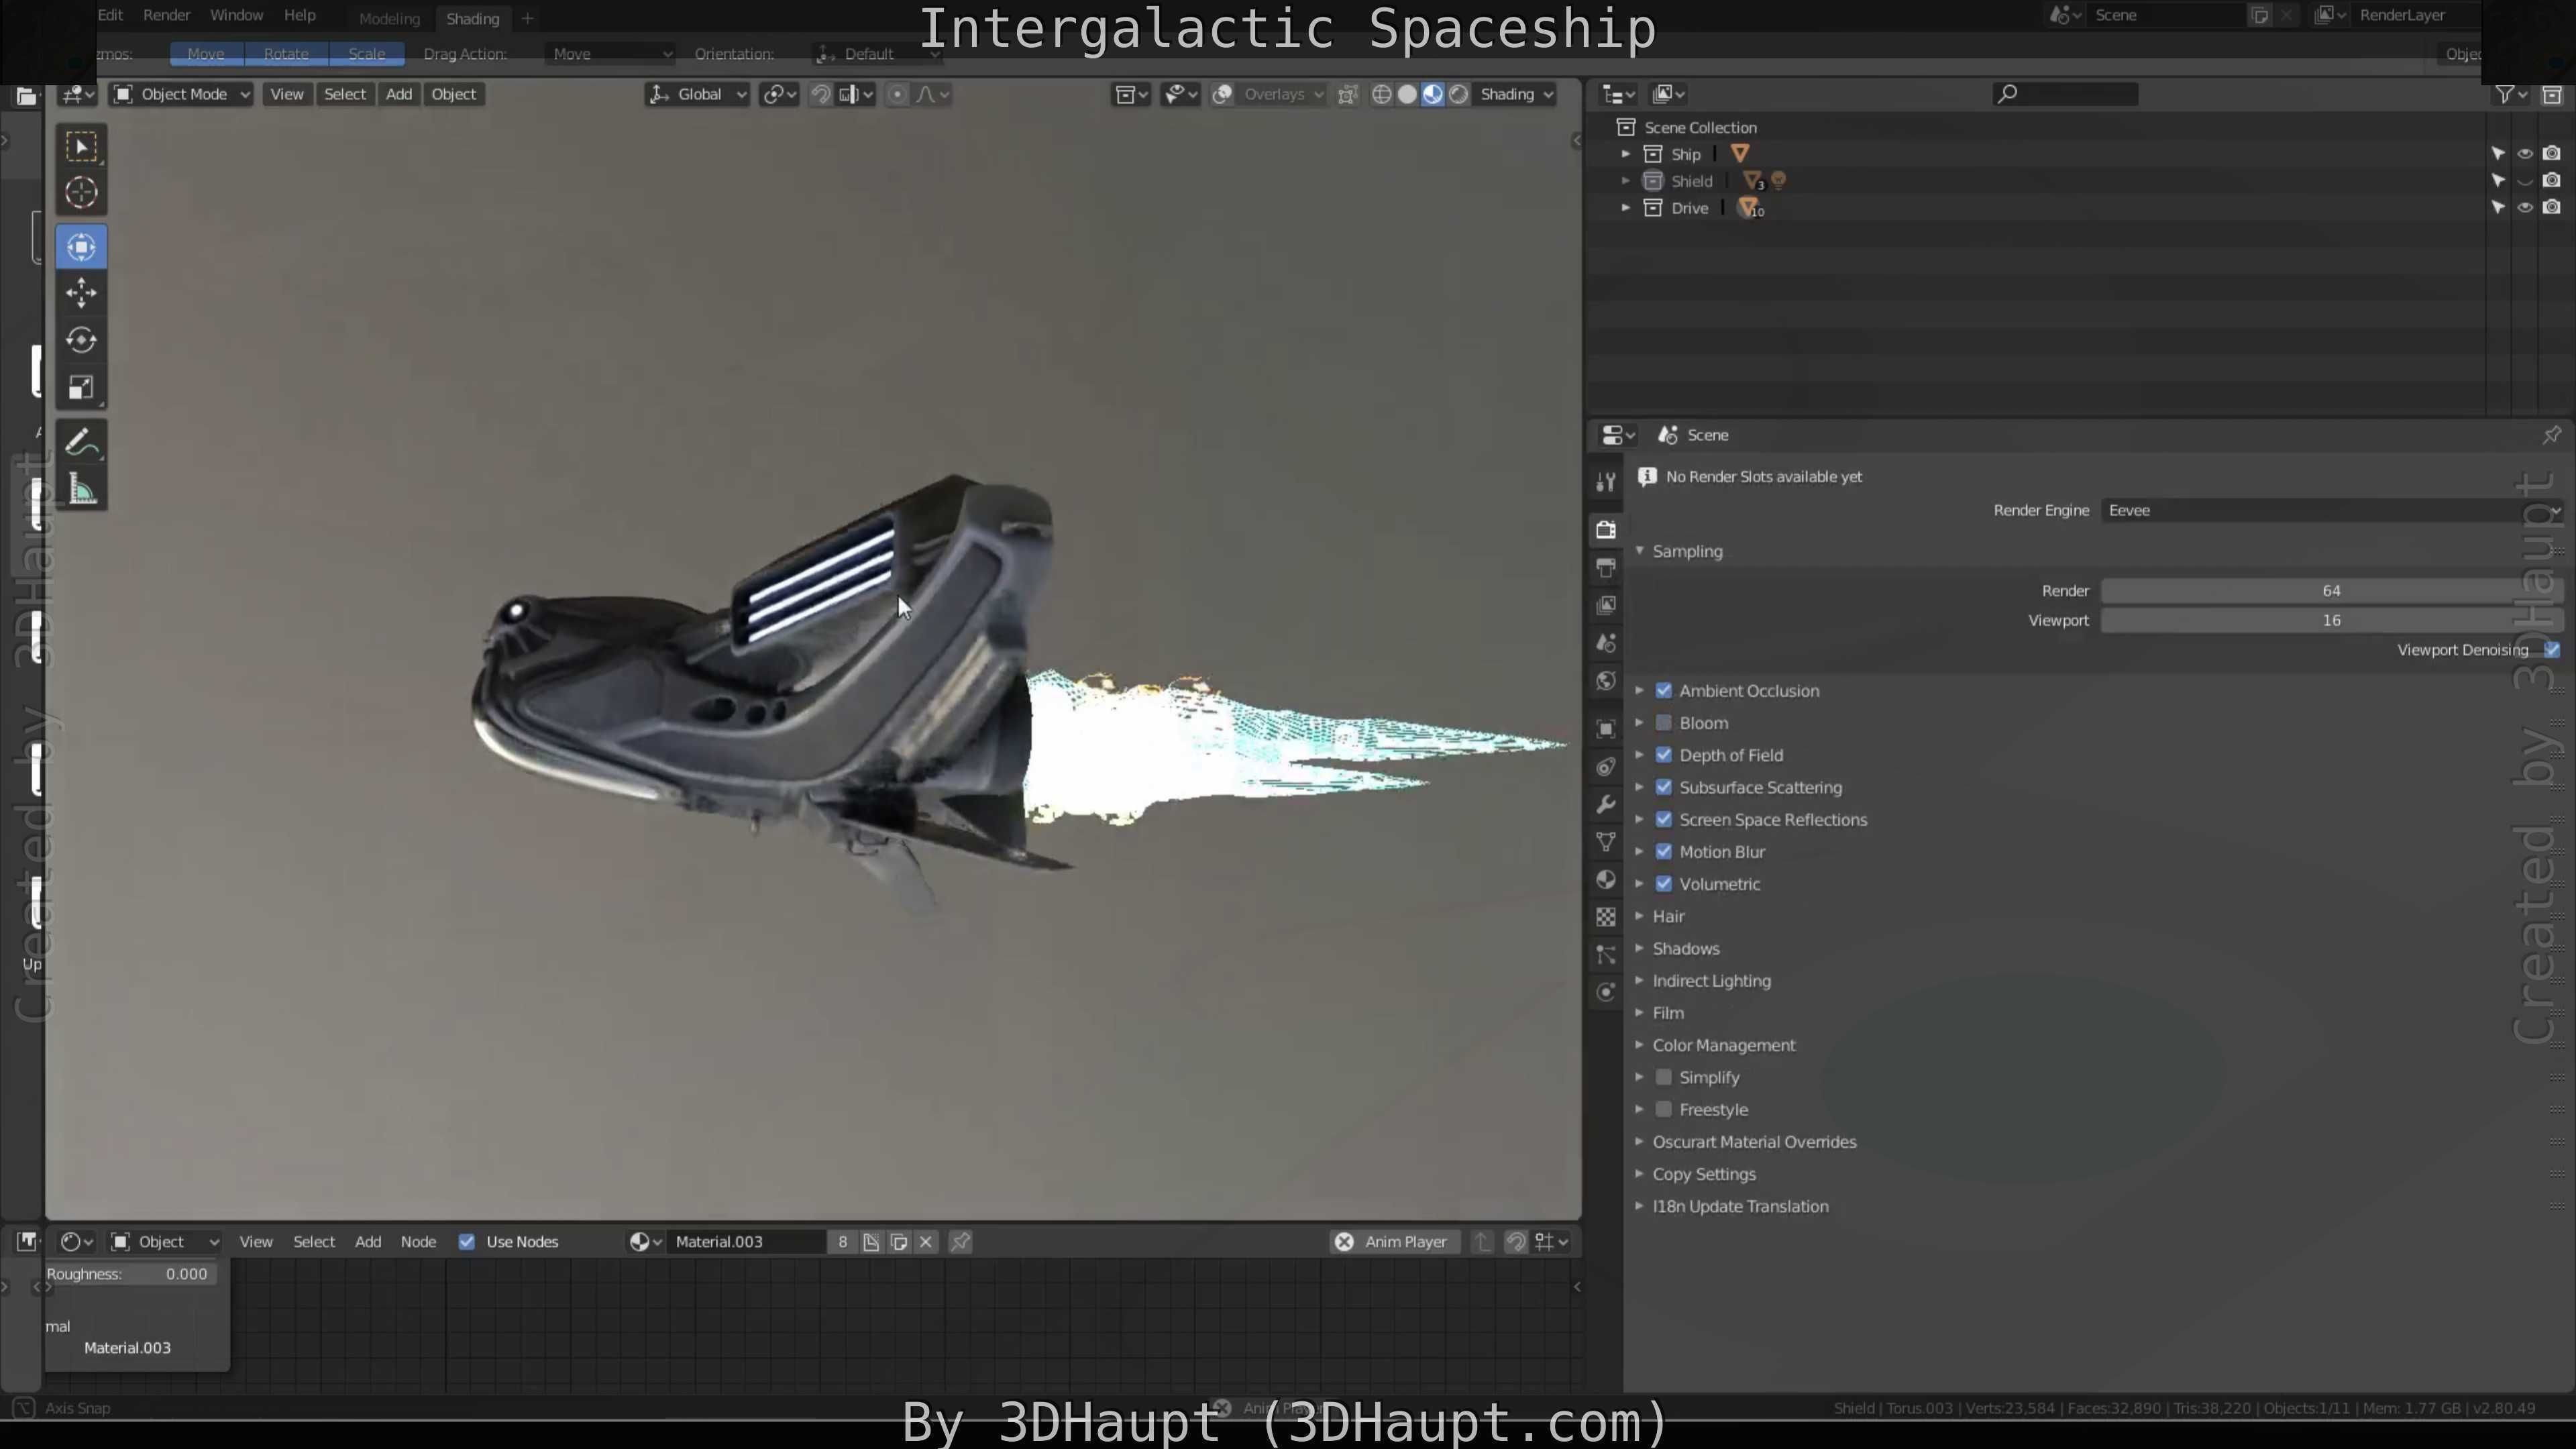The width and height of the screenshot is (2576, 1449).
Task: Click the Material.003 name field
Action: [x=745, y=1241]
